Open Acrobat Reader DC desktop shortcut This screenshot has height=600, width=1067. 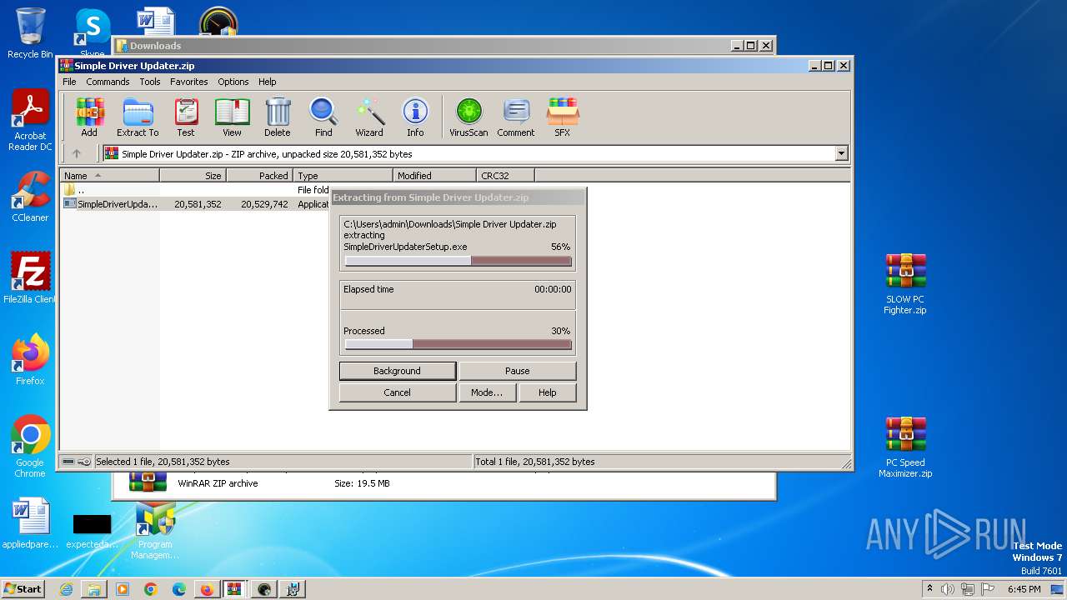30,121
